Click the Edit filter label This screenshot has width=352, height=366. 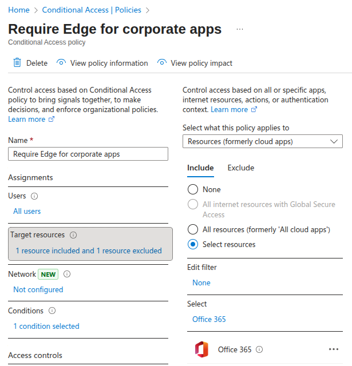tap(202, 267)
